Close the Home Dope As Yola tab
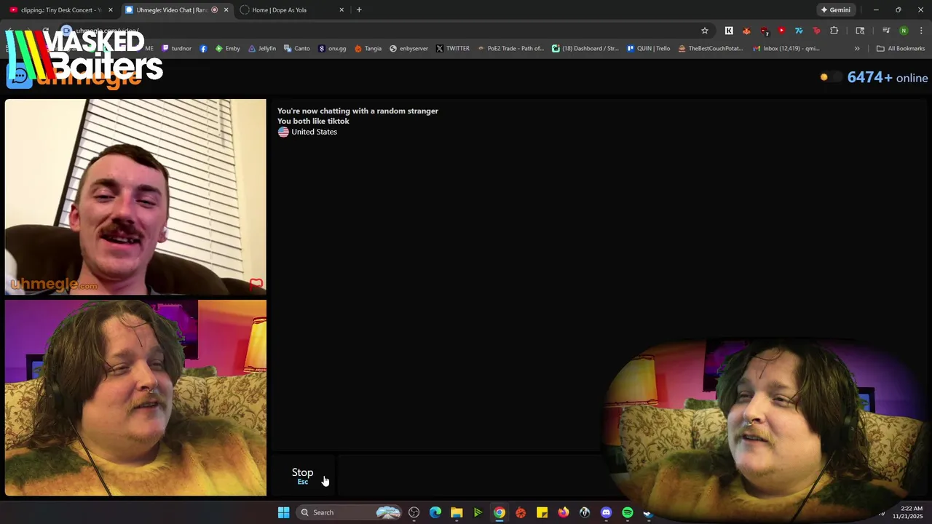932x524 pixels. coord(341,10)
